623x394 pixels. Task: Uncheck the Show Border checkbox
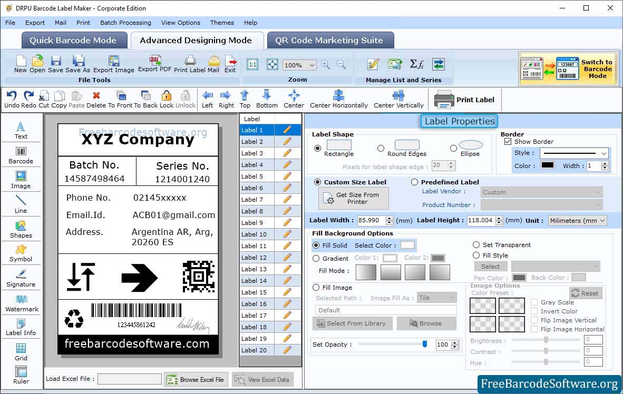(x=508, y=141)
